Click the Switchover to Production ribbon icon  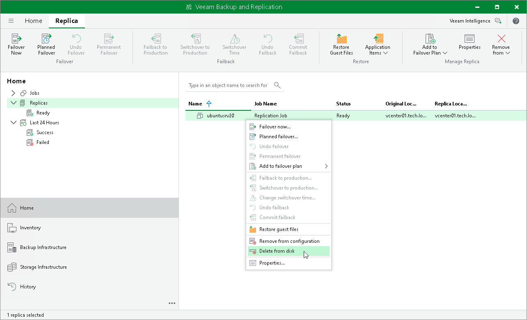[x=195, y=44]
